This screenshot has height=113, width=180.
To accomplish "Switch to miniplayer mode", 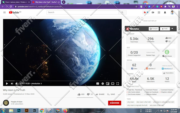I will click(108, 83).
